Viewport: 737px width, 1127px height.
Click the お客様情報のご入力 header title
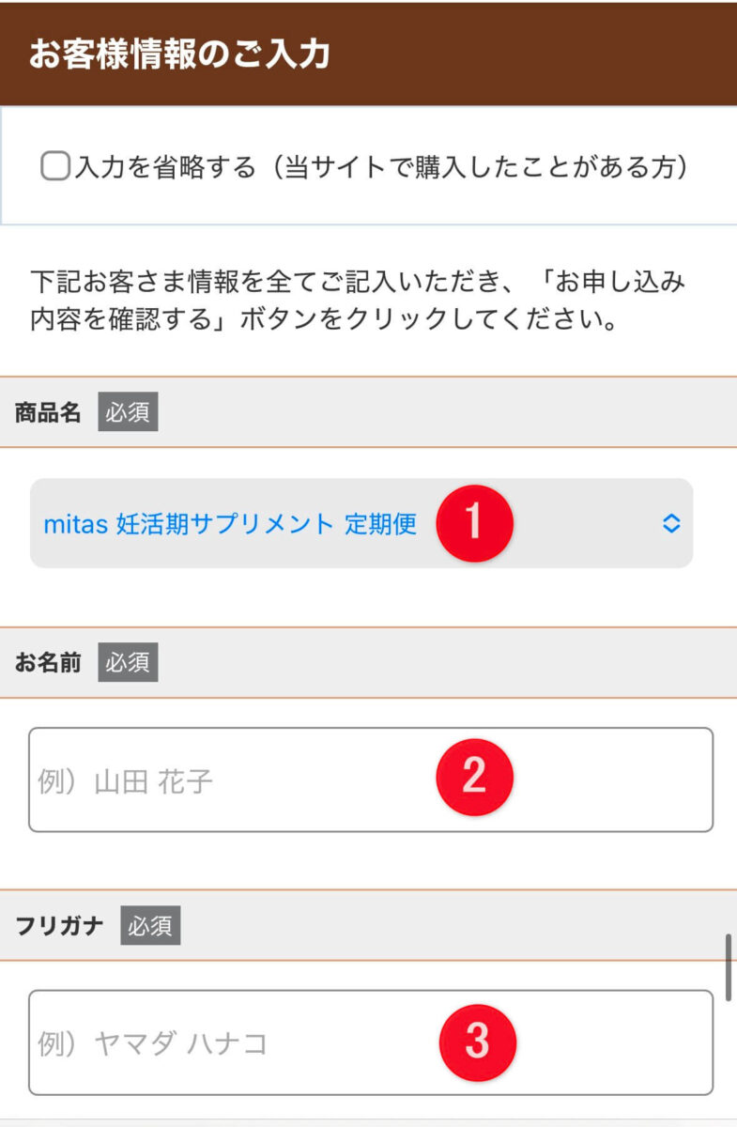179,54
